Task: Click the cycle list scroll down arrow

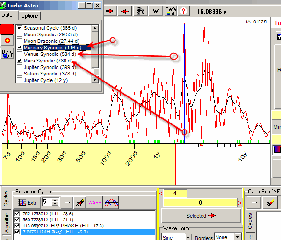Action: coord(94,80)
